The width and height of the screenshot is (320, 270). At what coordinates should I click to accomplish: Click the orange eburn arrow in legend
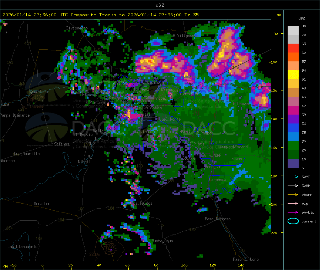click(x=293, y=194)
